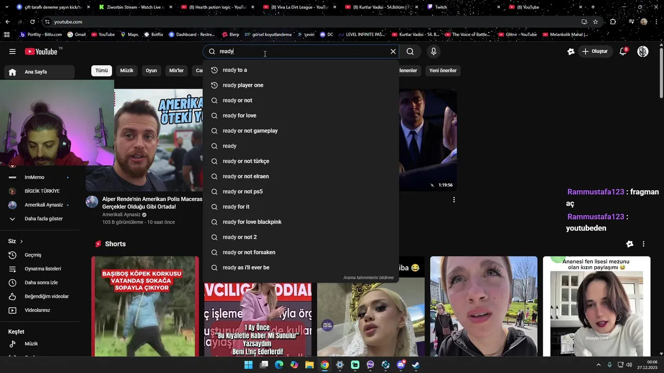The height and width of the screenshot is (373, 664).
Task: Click 'Arama tahminlerini bildirme' link
Action: tap(368, 278)
